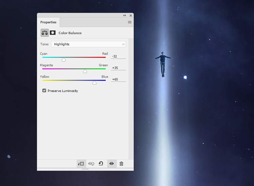The width and height of the screenshot is (254, 186).
Task: Close the Properties panel
Action: coord(130,16)
